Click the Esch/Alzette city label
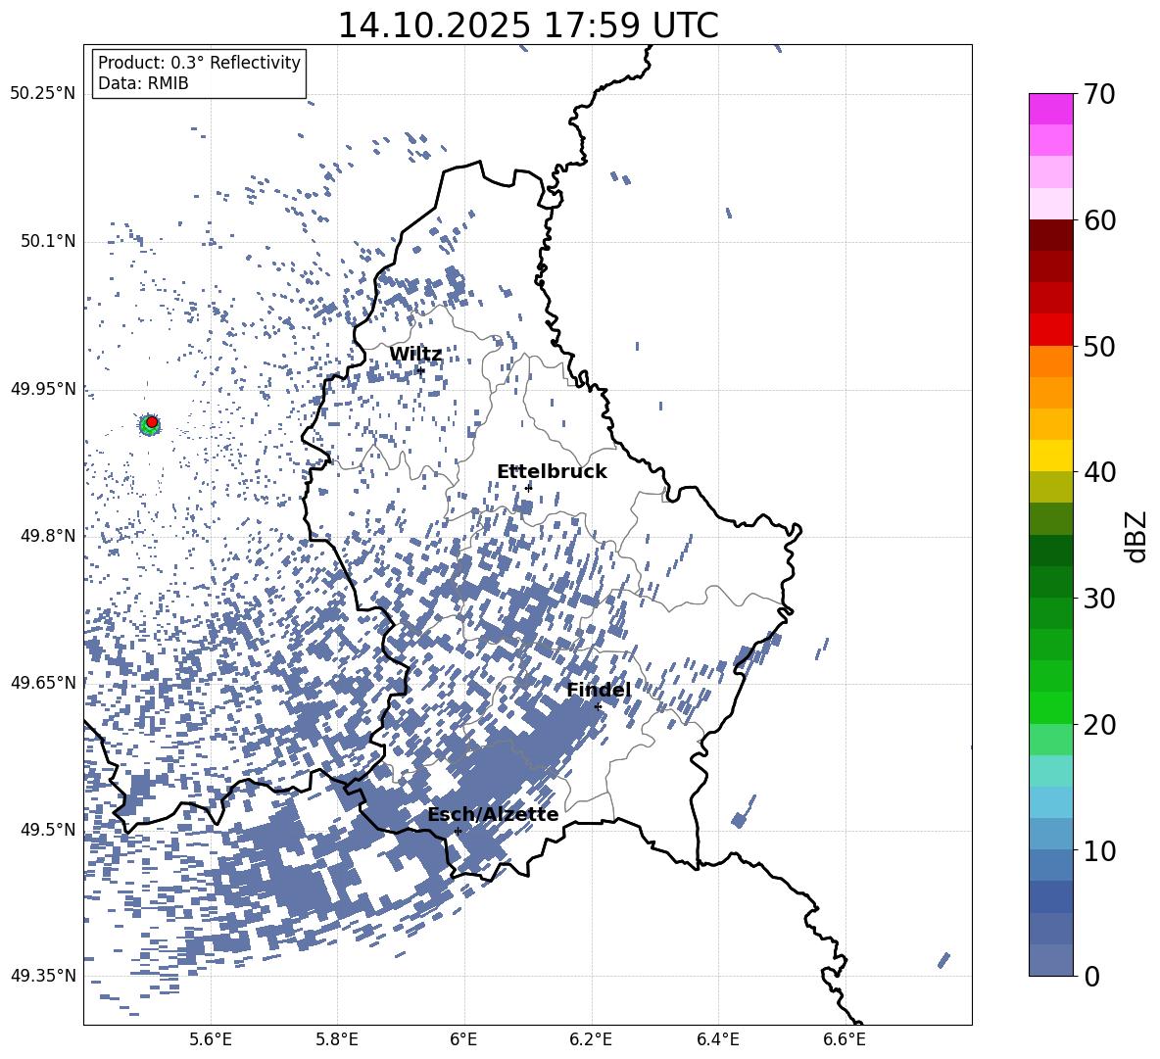The width and height of the screenshot is (1160, 1059). (x=493, y=814)
